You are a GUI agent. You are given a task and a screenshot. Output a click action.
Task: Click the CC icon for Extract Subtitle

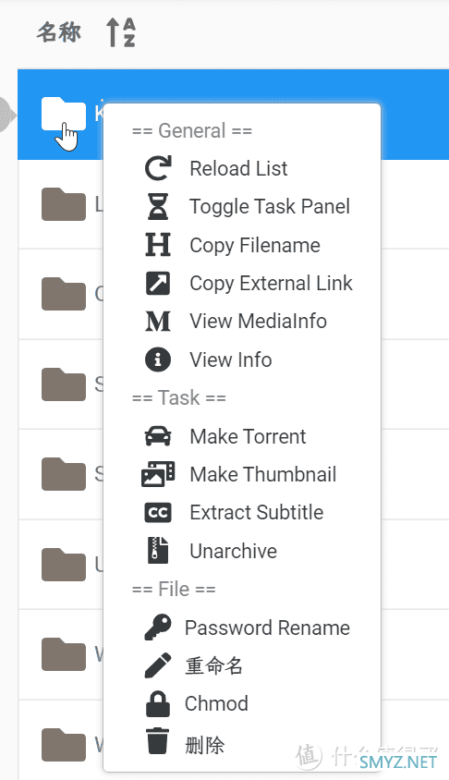coord(158,513)
